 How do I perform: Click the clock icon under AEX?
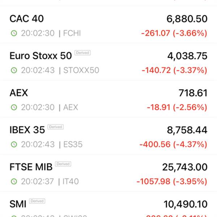tap(14, 107)
